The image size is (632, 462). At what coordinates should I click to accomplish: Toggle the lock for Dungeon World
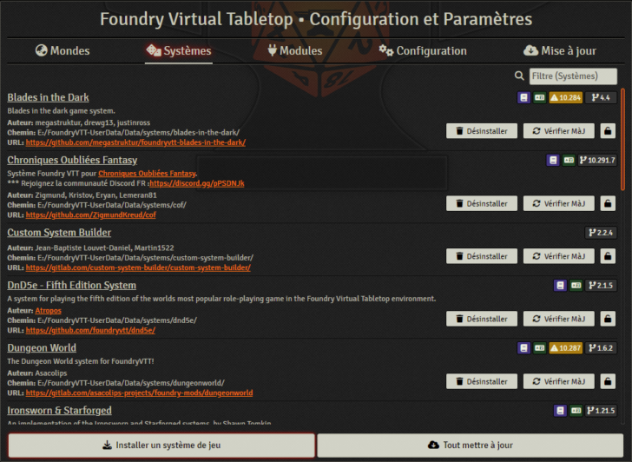[x=608, y=381]
